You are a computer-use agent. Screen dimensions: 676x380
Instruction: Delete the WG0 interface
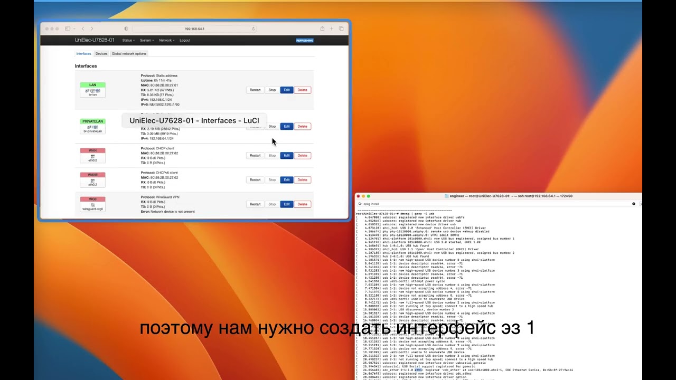coord(302,204)
